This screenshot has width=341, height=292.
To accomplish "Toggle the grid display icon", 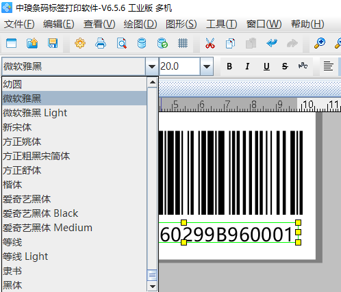I will pyautogui.click(x=183, y=43).
